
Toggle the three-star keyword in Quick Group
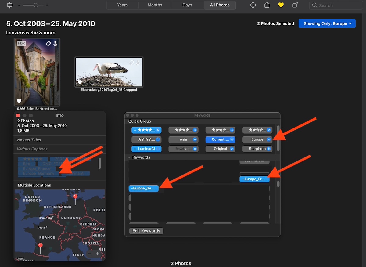220,130
